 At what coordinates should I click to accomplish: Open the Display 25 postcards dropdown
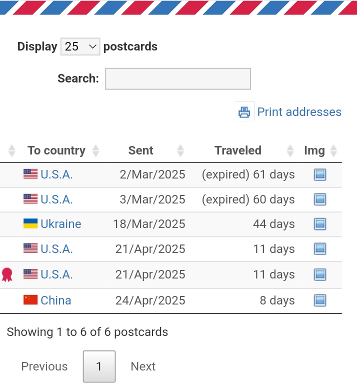pos(80,46)
